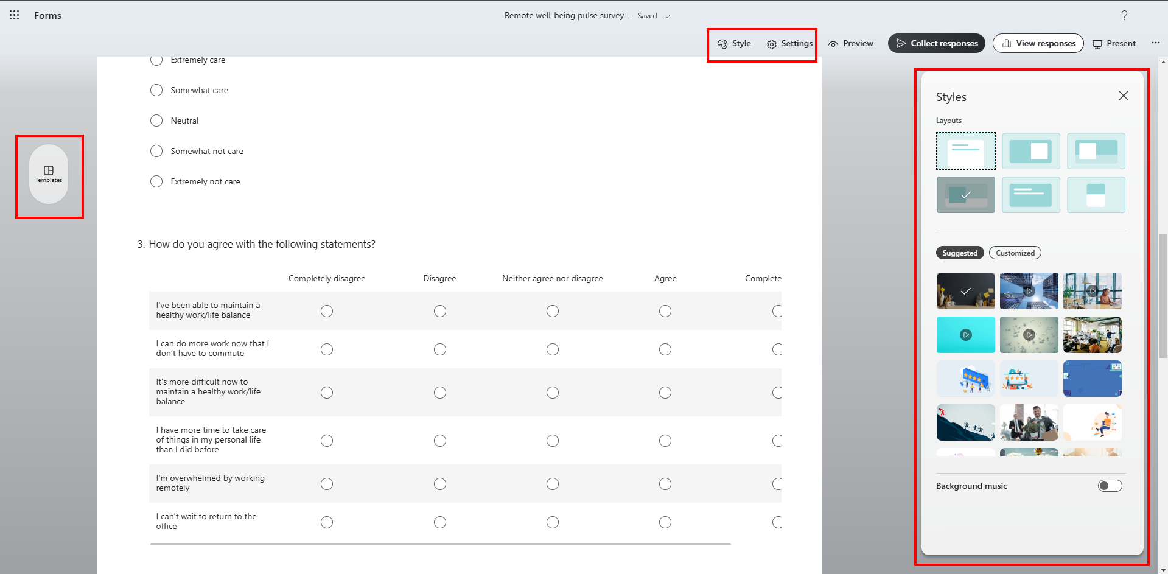Choose the dark chalkboard theme with checkmark
The width and height of the screenshot is (1168, 574).
pos(966,291)
